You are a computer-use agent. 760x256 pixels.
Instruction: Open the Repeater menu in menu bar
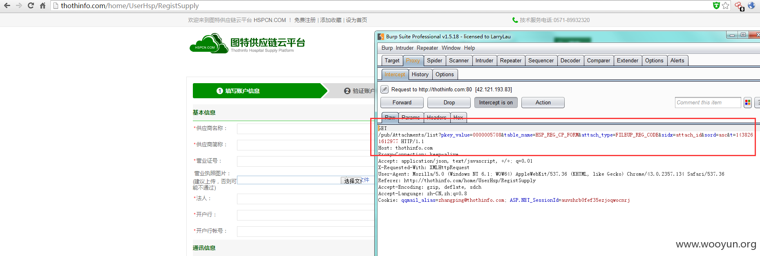pyautogui.click(x=427, y=48)
